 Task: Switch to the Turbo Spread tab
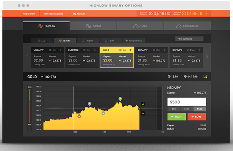tap(187, 26)
